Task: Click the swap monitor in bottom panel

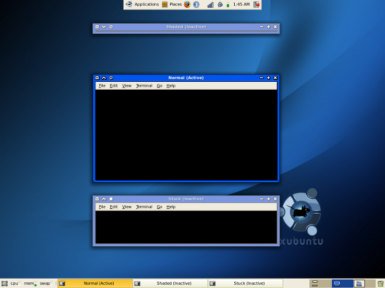Action: 46,283
